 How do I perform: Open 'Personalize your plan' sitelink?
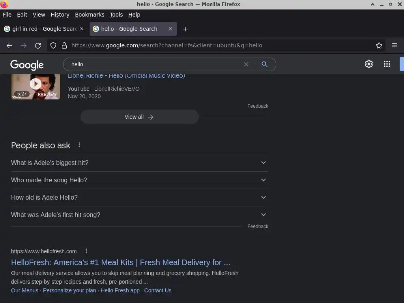click(x=69, y=290)
